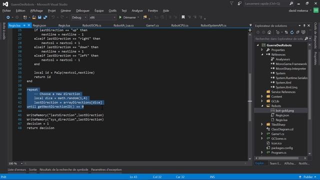
Task: Click the Démarrer start button
Action: [127, 17]
